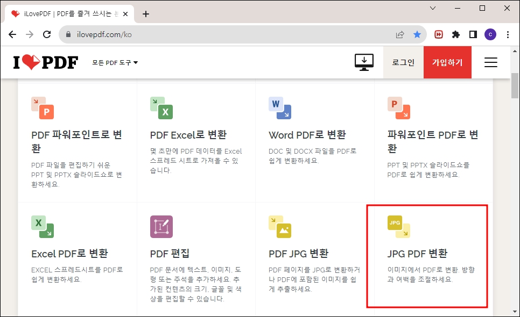Open the PDF JPG 변환 title
Screen dimensions: 520x317
coord(298,254)
